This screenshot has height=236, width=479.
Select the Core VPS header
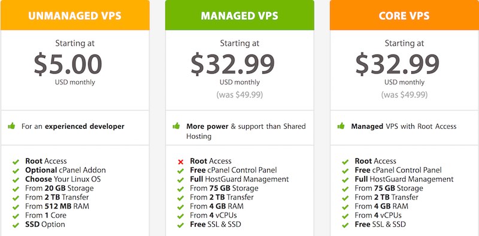[404, 15]
